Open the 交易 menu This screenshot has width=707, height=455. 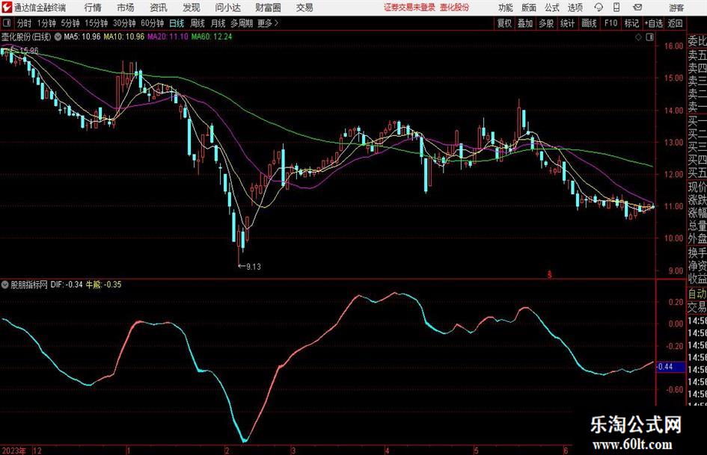click(304, 7)
